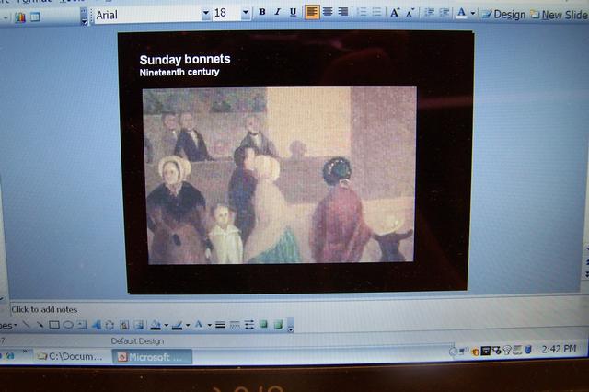Click the Arrow Style icon
The width and height of the screenshot is (589, 392).
[249, 325]
